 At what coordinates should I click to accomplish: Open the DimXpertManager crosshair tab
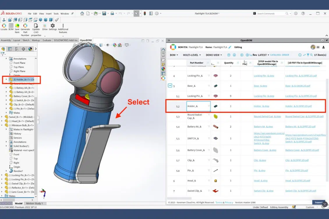click(x=23, y=49)
